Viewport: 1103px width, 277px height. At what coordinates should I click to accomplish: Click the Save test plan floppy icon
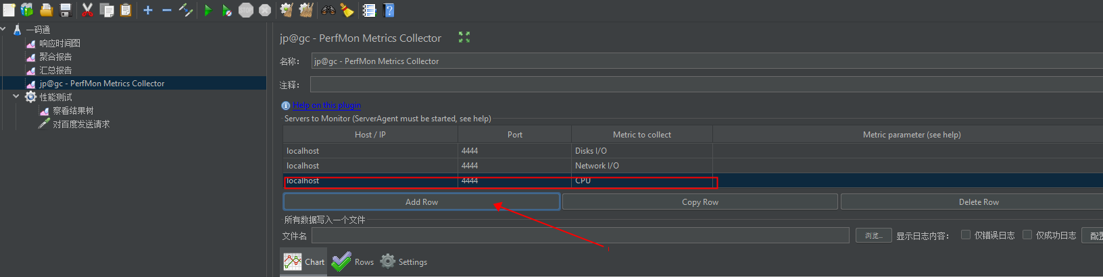pyautogui.click(x=66, y=10)
